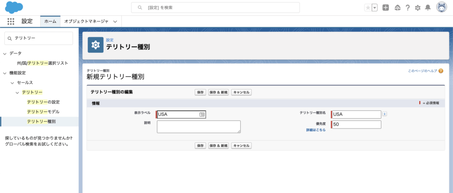Select テリトリーモデル in the sidebar

[43, 112]
